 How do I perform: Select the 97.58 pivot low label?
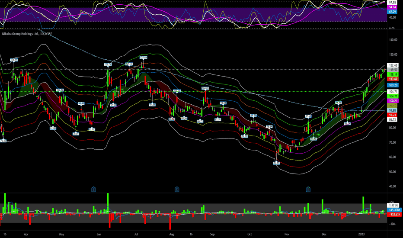[x=113, y=105]
